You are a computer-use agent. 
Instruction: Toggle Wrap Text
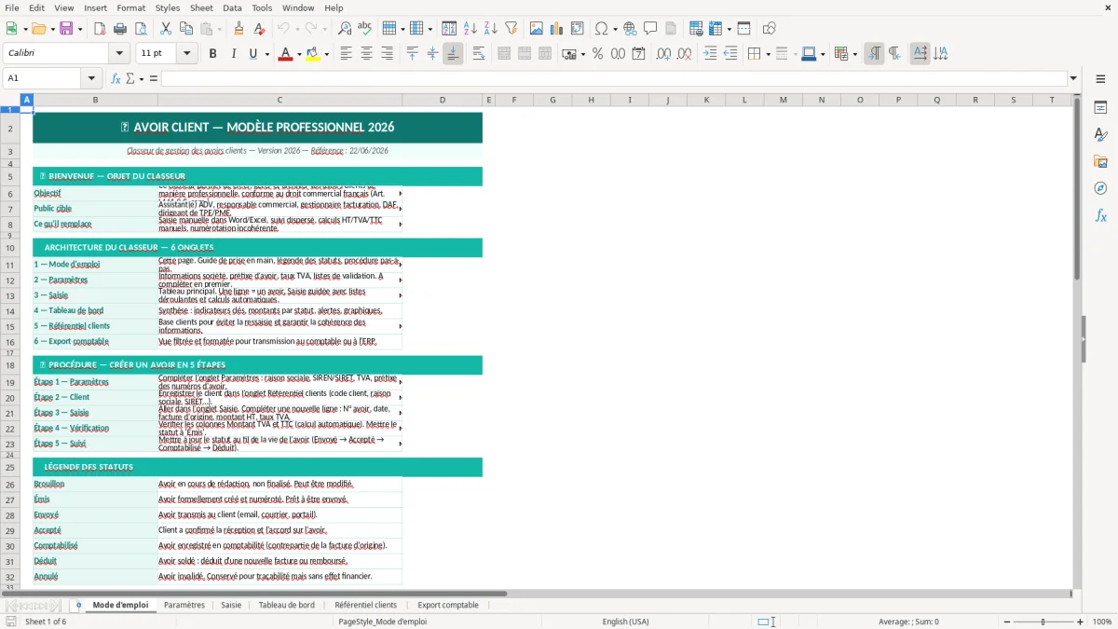point(479,54)
